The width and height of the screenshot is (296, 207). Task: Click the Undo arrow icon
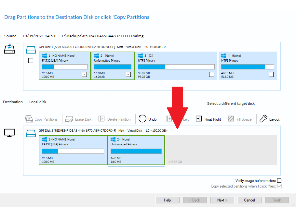pyautogui.click(x=142, y=119)
